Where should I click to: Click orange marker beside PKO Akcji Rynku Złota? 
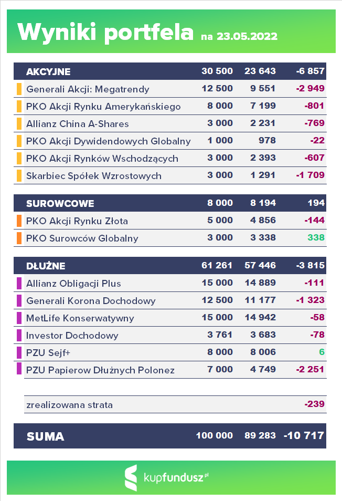[19, 221]
